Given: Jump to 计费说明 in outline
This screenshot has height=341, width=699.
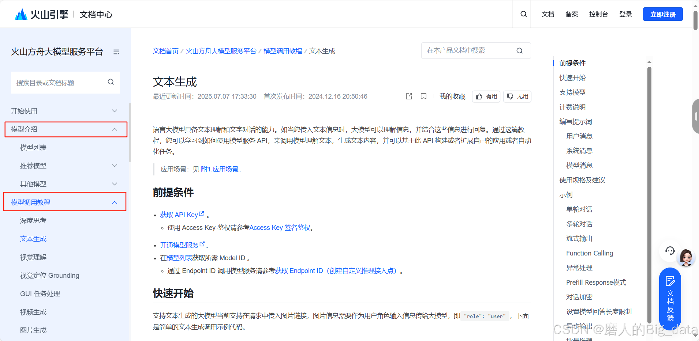Looking at the screenshot, I should (x=572, y=107).
